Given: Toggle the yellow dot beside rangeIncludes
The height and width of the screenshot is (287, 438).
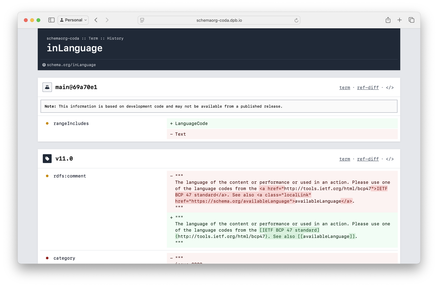Looking at the screenshot, I should coord(47,123).
